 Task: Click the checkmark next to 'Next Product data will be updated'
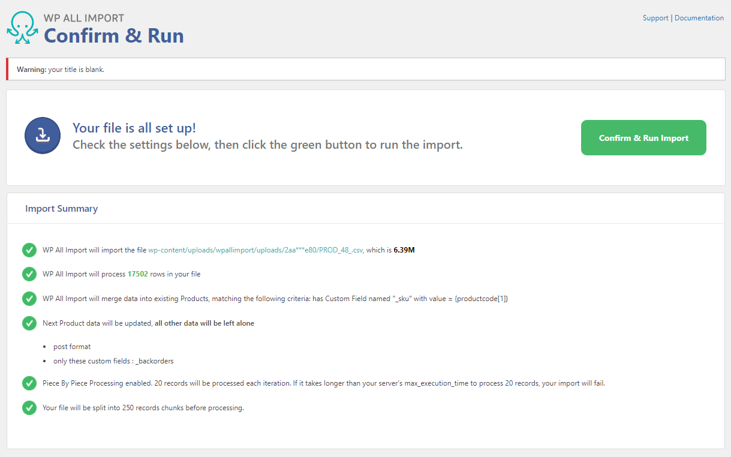coord(29,323)
